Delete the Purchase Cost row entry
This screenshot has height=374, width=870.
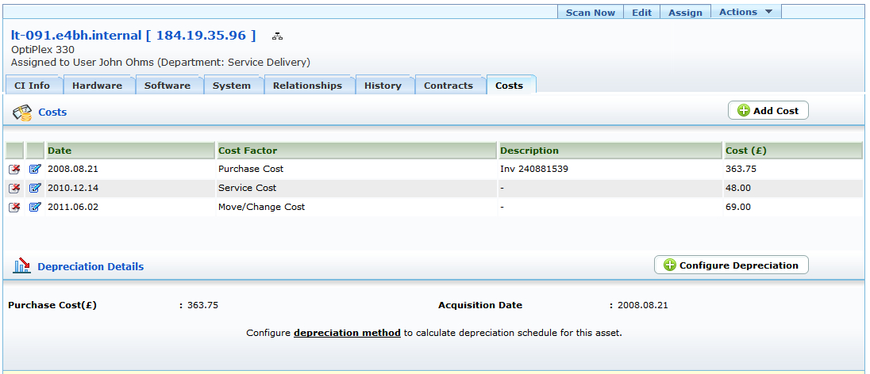click(x=14, y=169)
